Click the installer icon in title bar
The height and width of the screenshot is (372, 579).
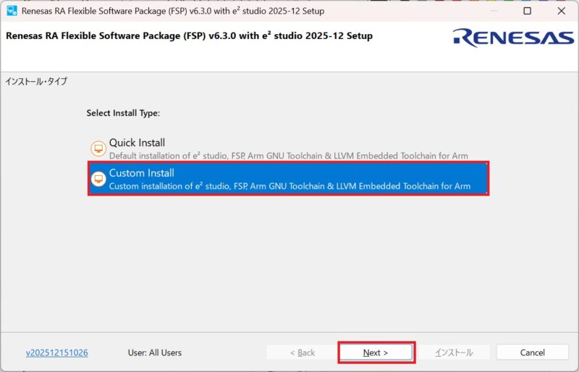12,11
